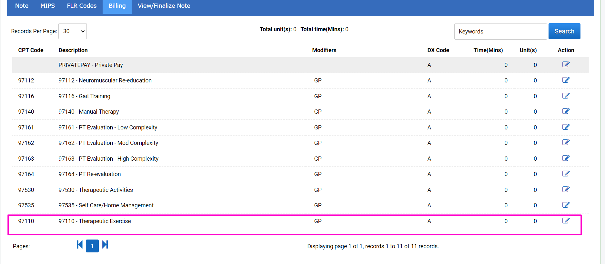Viewport: 605px width, 264px height.
Task: Focus the Keywords search field
Action: pos(500,32)
